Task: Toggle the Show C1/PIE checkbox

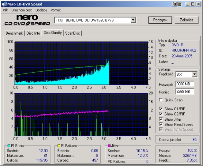Action: pyautogui.click(x=161, y=109)
